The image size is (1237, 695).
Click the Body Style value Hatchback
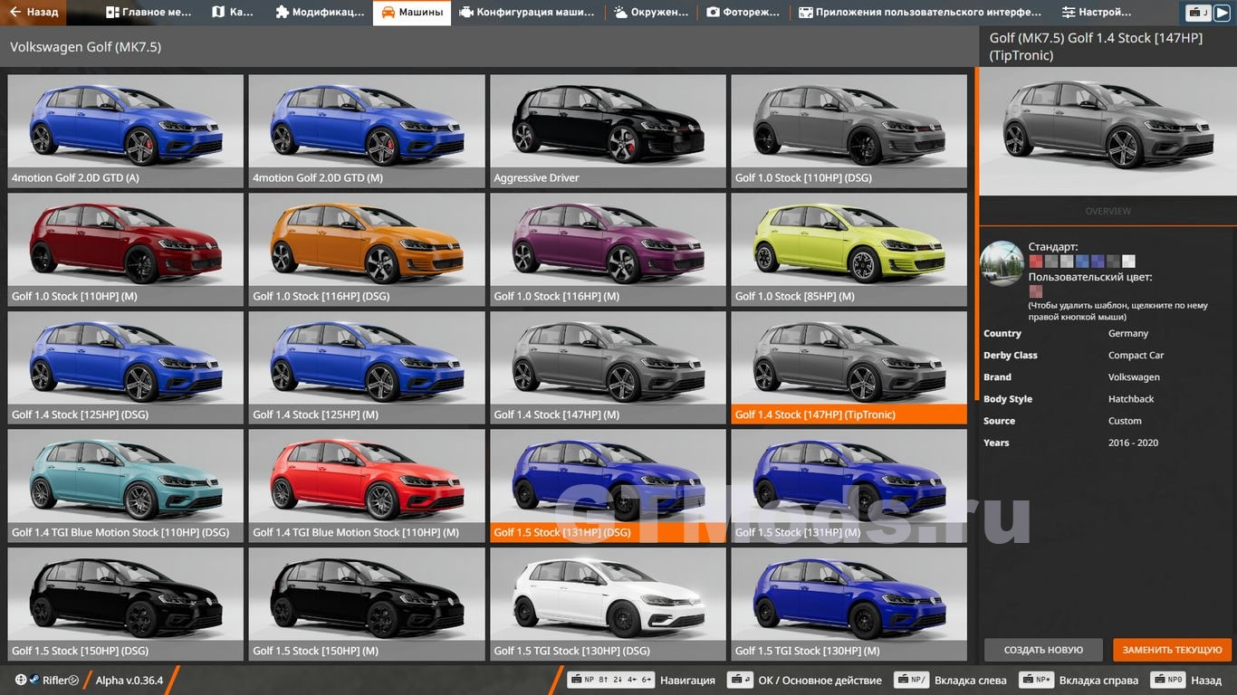click(x=1131, y=399)
